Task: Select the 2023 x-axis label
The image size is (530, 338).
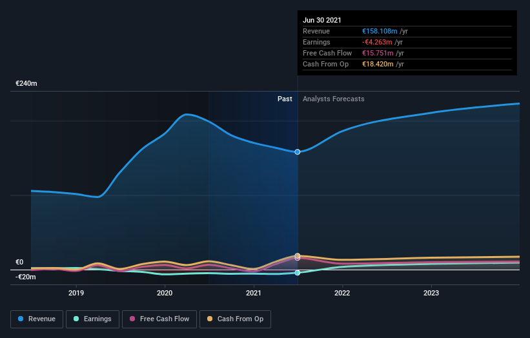Action: click(x=431, y=293)
